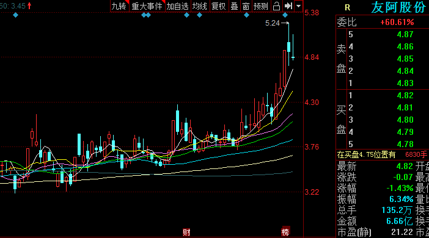Viewport: 429px width, 238px height.
Task: Click the 财 financial marker icon
Action: pyautogui.click(x=186, y=233)
